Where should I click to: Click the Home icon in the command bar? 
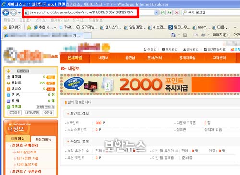[173, 35]
